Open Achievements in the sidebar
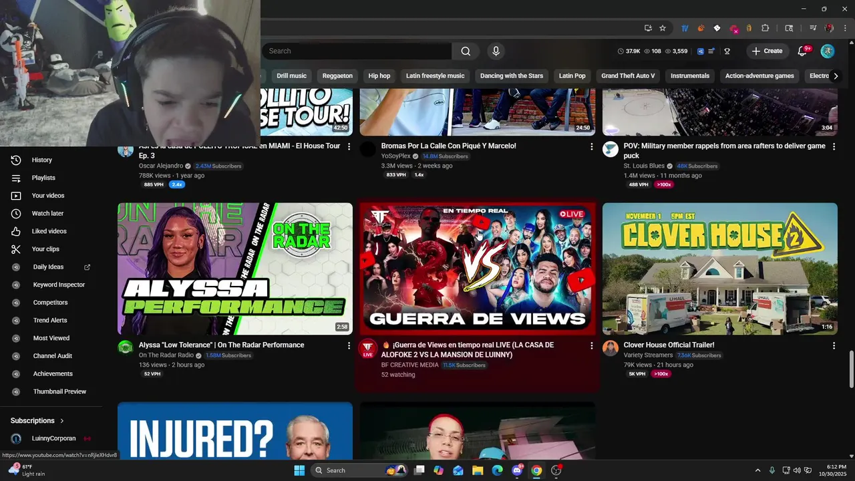 51,373
